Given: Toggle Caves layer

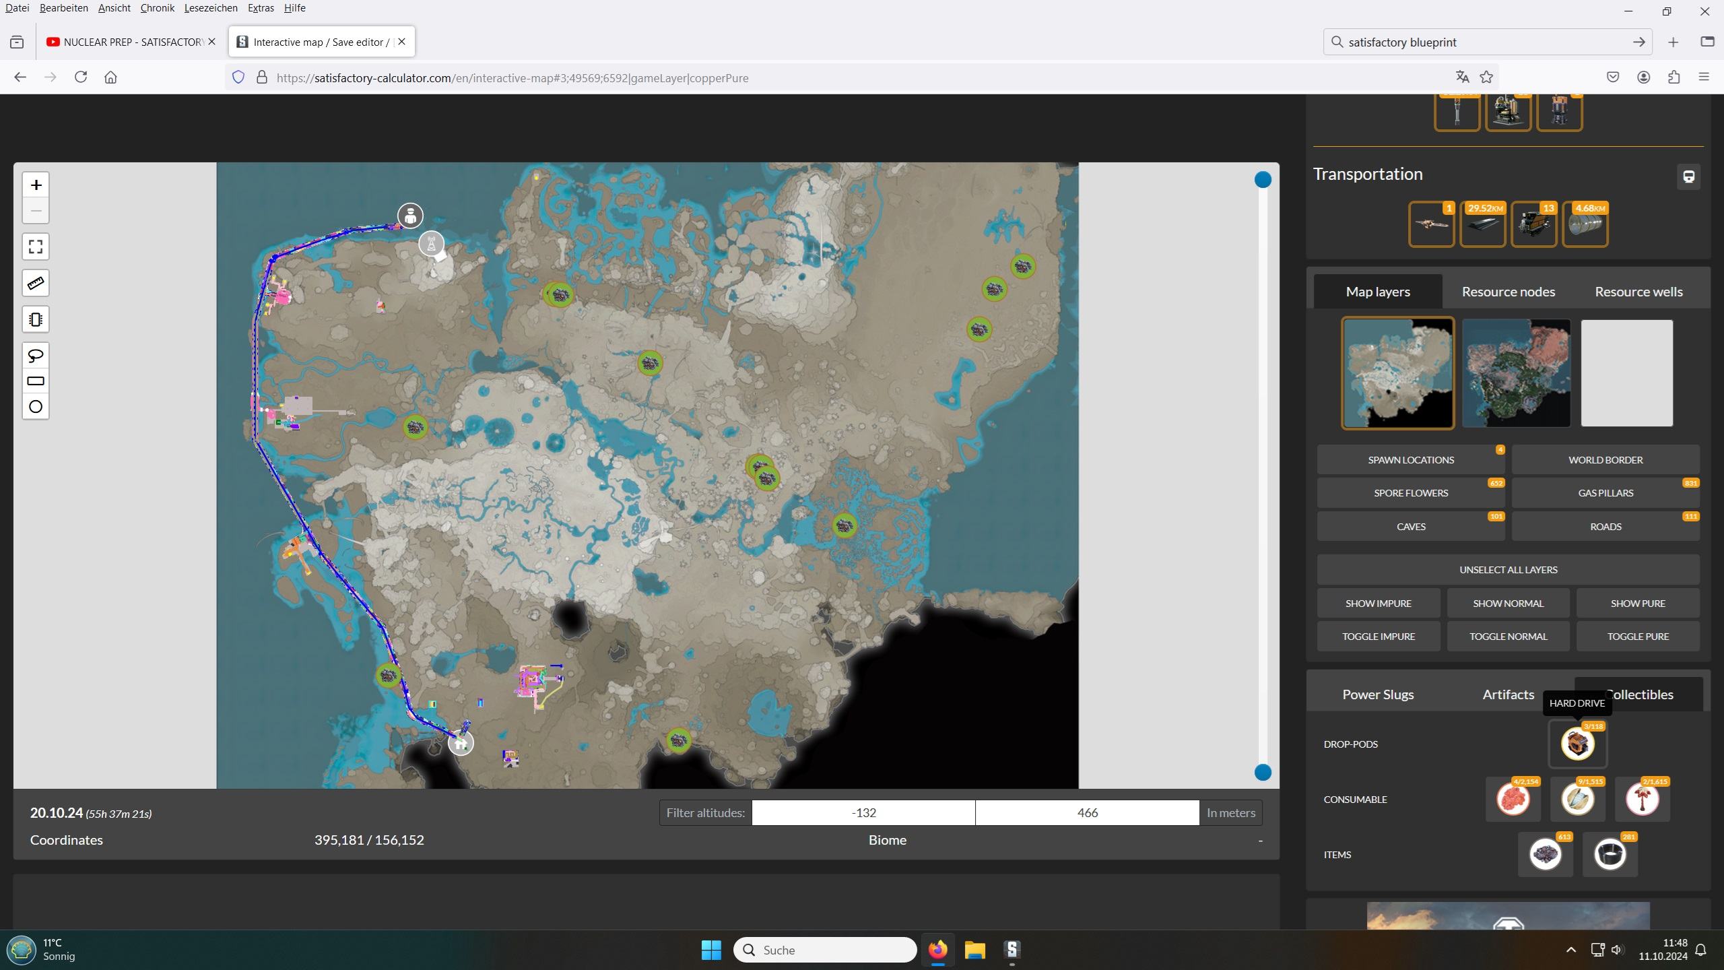Looking at the screenshot, I should coord(1411,527).
